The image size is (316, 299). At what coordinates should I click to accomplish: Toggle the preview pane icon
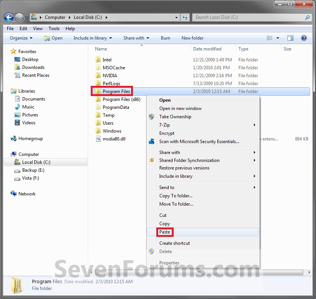(x=290, y=38)
